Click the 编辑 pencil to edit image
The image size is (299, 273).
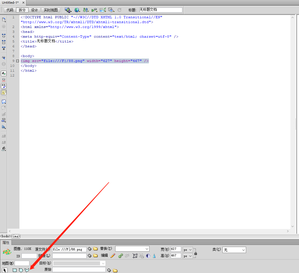(113, 256)
